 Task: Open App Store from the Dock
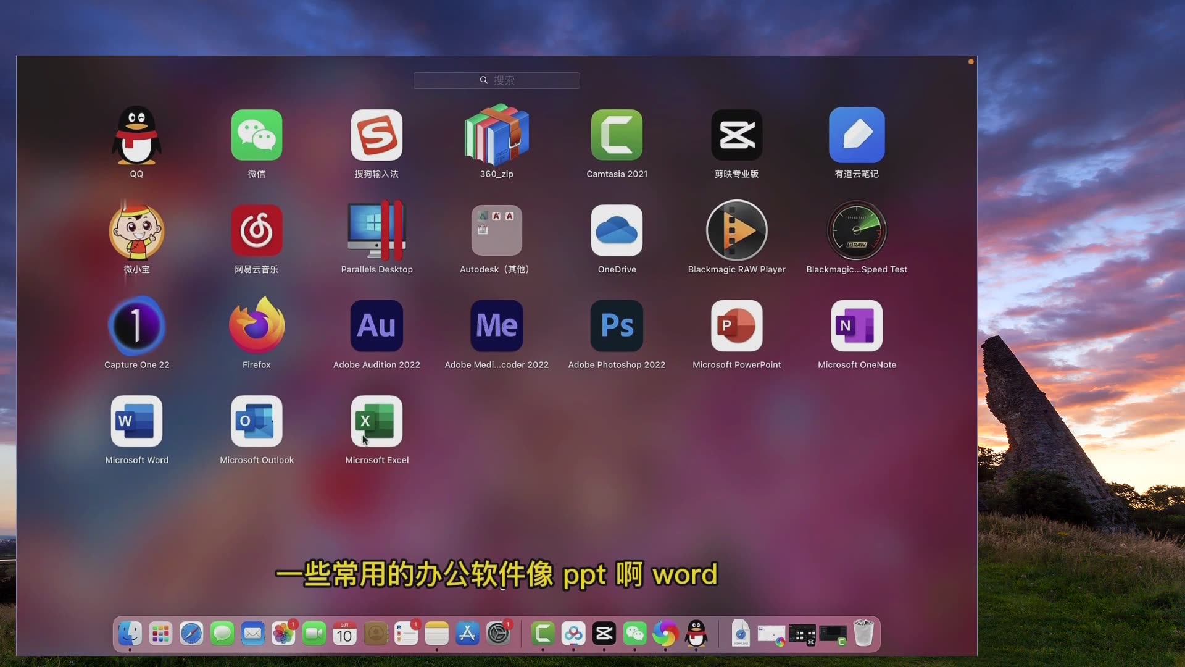[x=467, y=634]
